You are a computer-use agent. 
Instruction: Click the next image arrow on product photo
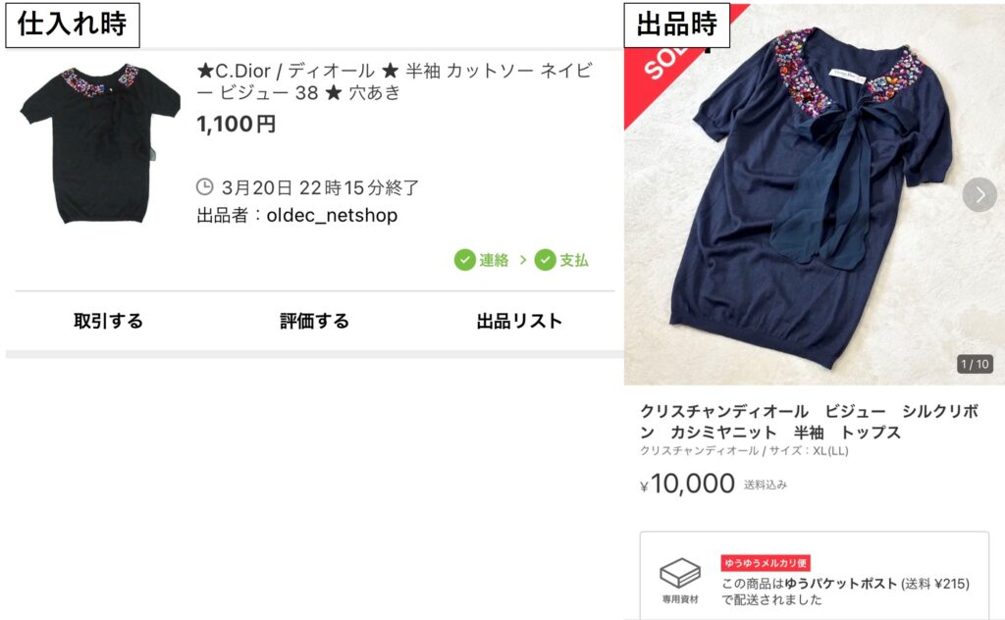[x=979, y=194]
